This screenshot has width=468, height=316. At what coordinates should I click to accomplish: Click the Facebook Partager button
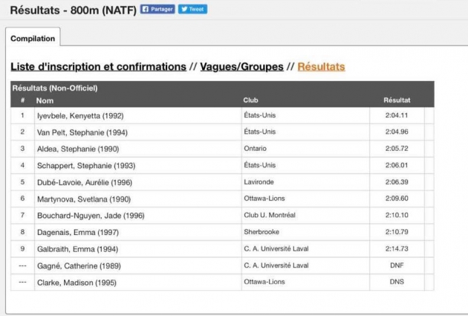(156, 9)
